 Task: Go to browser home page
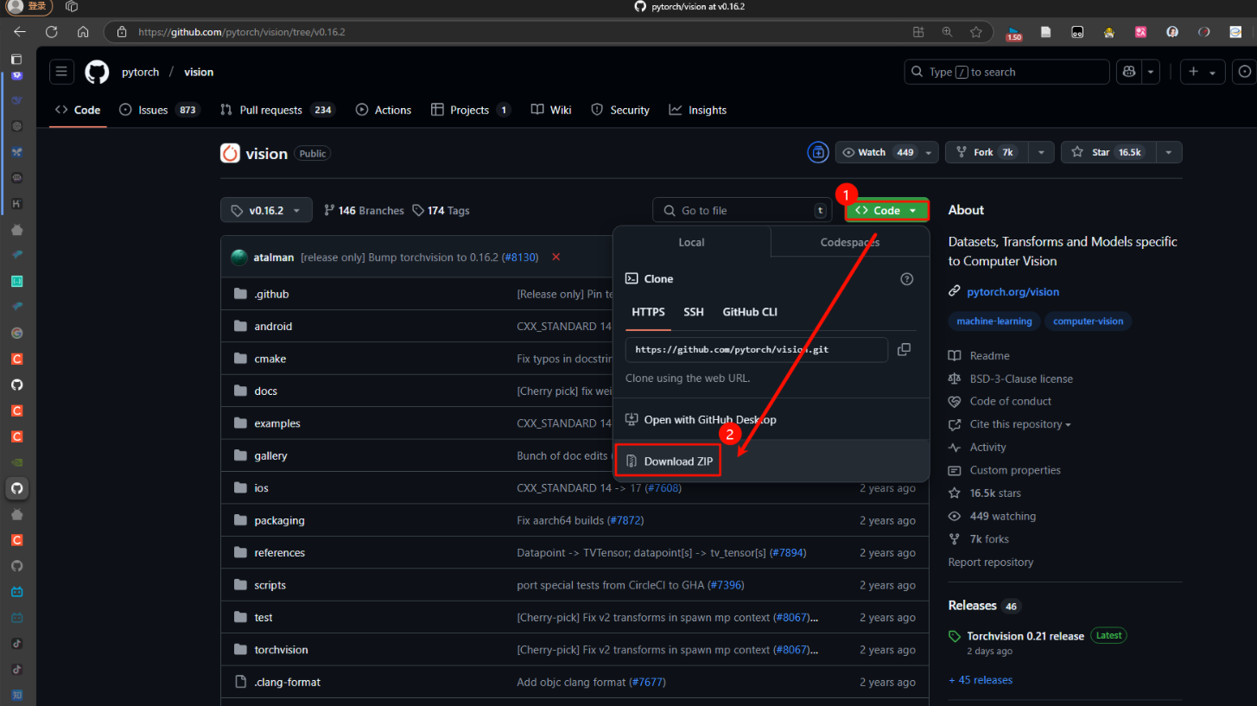[x=83, y=32]
